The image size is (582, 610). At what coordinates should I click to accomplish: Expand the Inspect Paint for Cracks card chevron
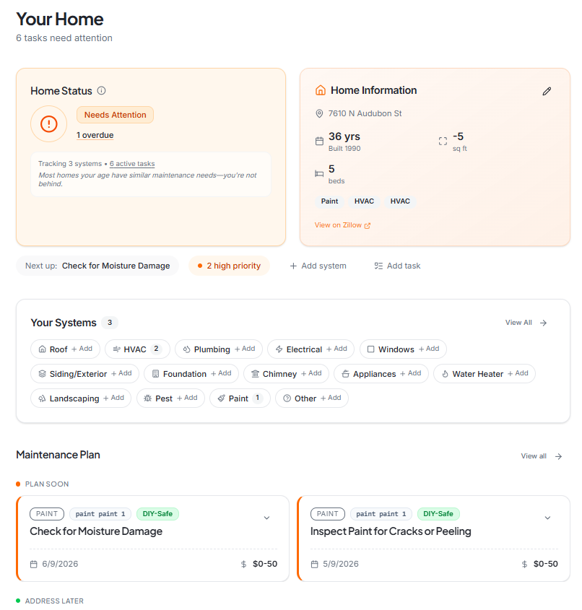[547, 518]
